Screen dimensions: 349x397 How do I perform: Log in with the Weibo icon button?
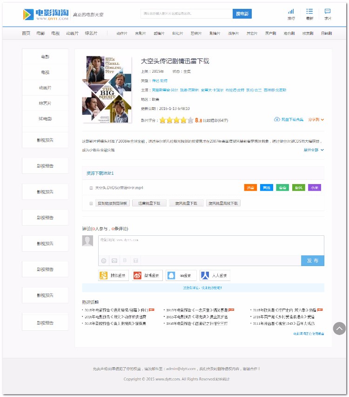[x=147, y=275]
